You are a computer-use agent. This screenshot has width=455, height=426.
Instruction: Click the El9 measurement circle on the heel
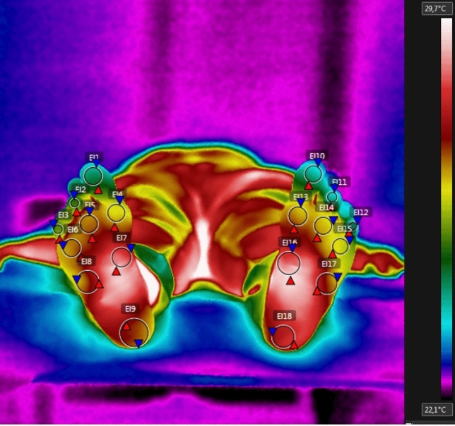(134, 331)
